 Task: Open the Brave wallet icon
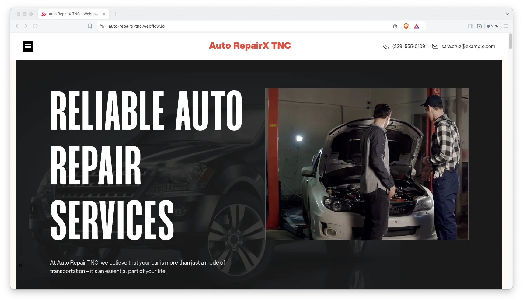479,26
